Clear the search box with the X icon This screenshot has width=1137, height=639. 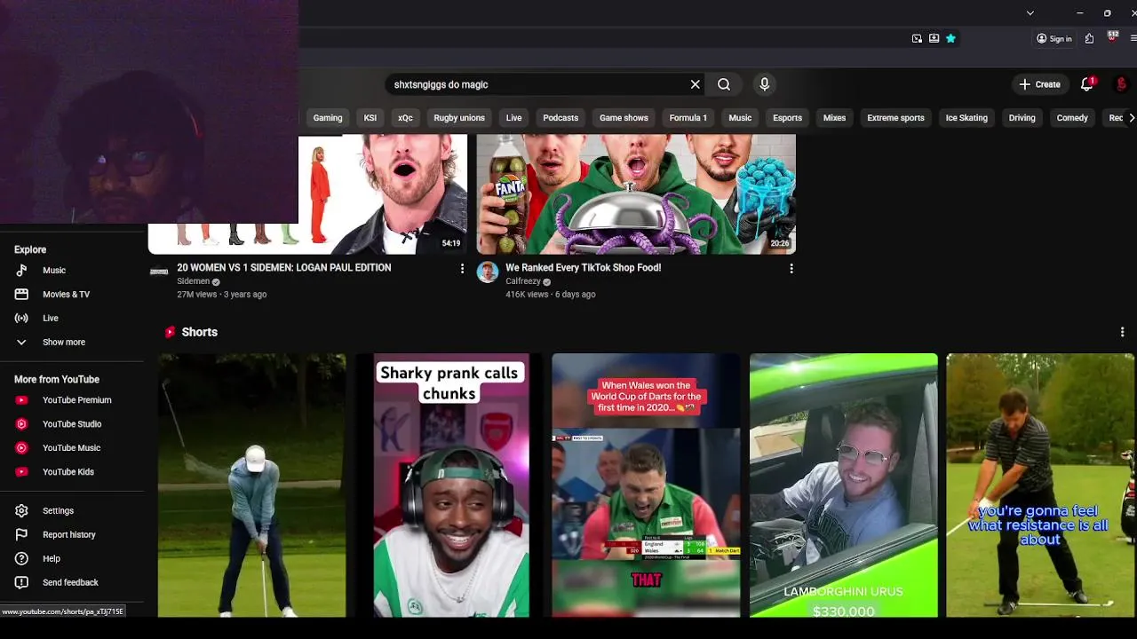tap(696, 84)
